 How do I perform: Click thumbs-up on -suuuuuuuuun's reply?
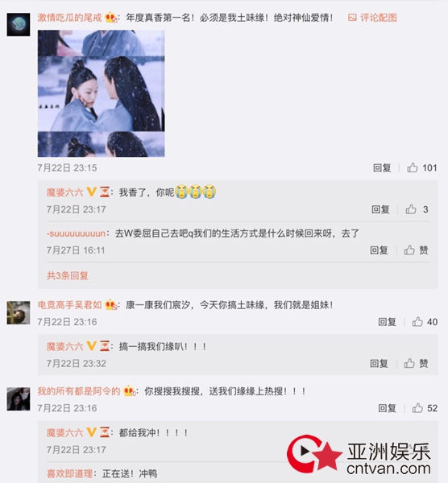[x=409, y=250]
